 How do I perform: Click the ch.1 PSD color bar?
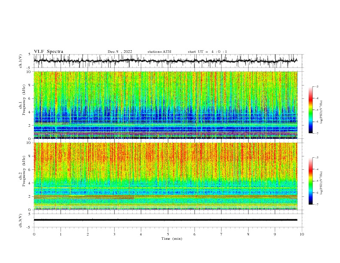pos(311,110)
